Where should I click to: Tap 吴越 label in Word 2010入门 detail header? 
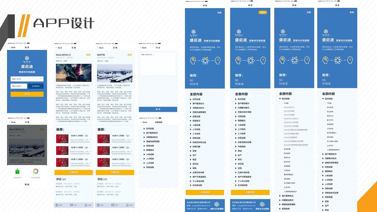[x=88, y=55]
